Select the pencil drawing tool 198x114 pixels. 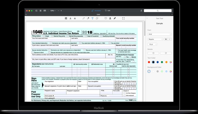(x=83, y=18)
